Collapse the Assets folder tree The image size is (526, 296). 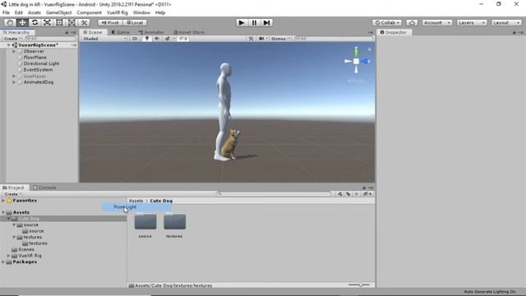3,212
